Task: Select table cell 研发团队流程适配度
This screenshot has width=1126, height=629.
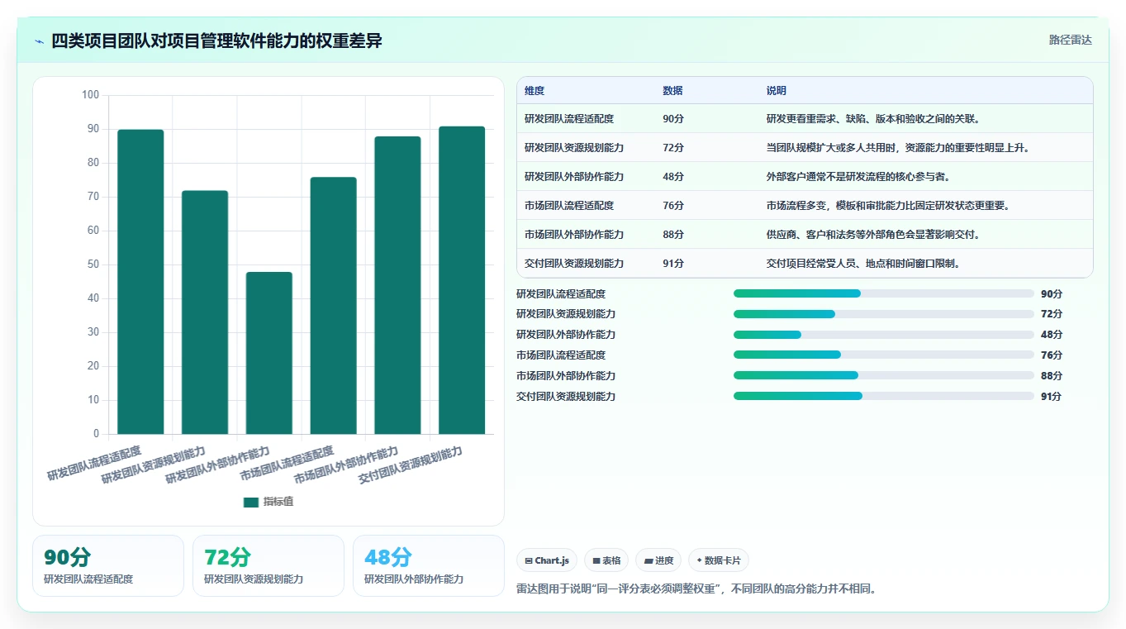Action: (569, 119)
